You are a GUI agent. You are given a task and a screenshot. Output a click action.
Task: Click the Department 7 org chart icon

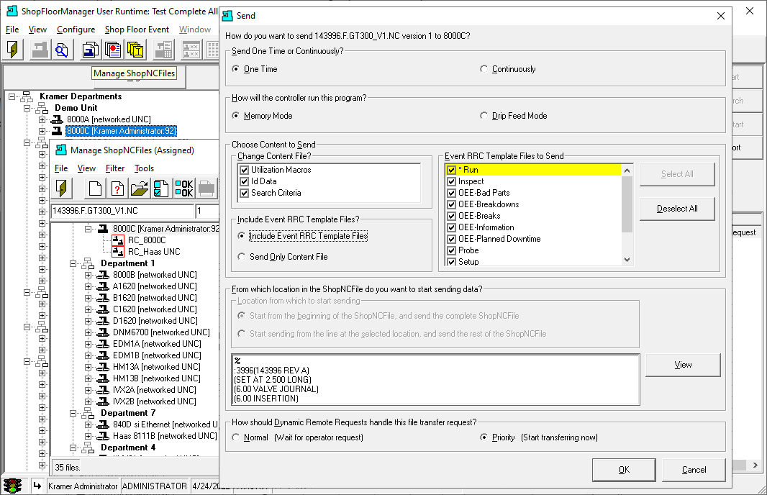88,413
